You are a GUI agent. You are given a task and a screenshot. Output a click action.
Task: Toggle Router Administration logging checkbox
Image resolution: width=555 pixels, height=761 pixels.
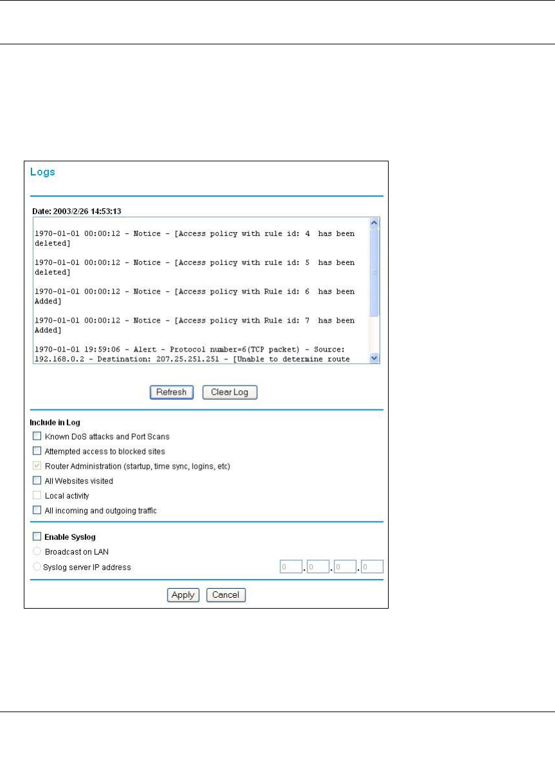(37, 466)
